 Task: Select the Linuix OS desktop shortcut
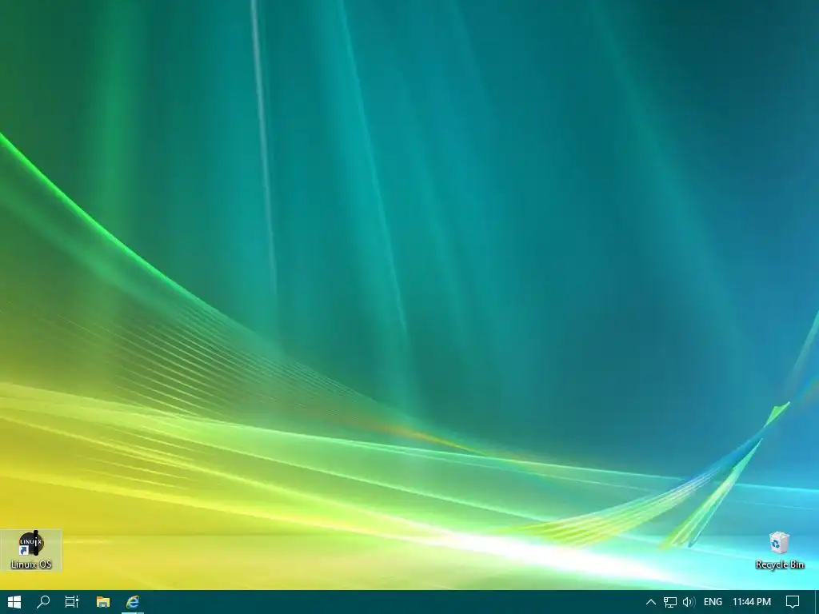click(31, 550)
